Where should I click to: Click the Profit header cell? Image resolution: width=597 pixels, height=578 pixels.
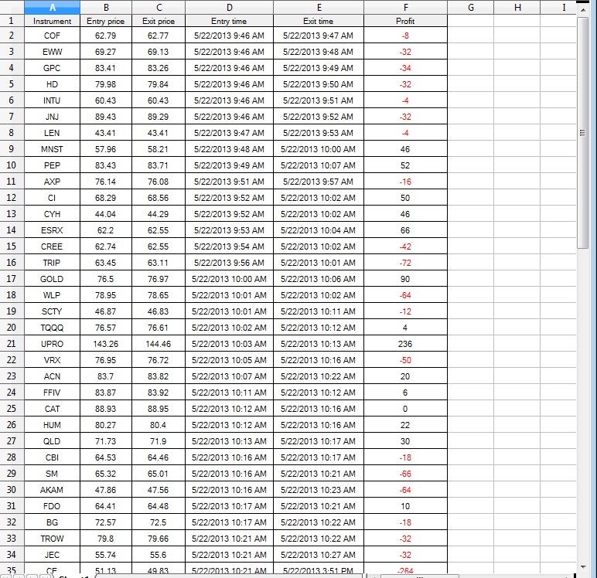pos(405,21)
